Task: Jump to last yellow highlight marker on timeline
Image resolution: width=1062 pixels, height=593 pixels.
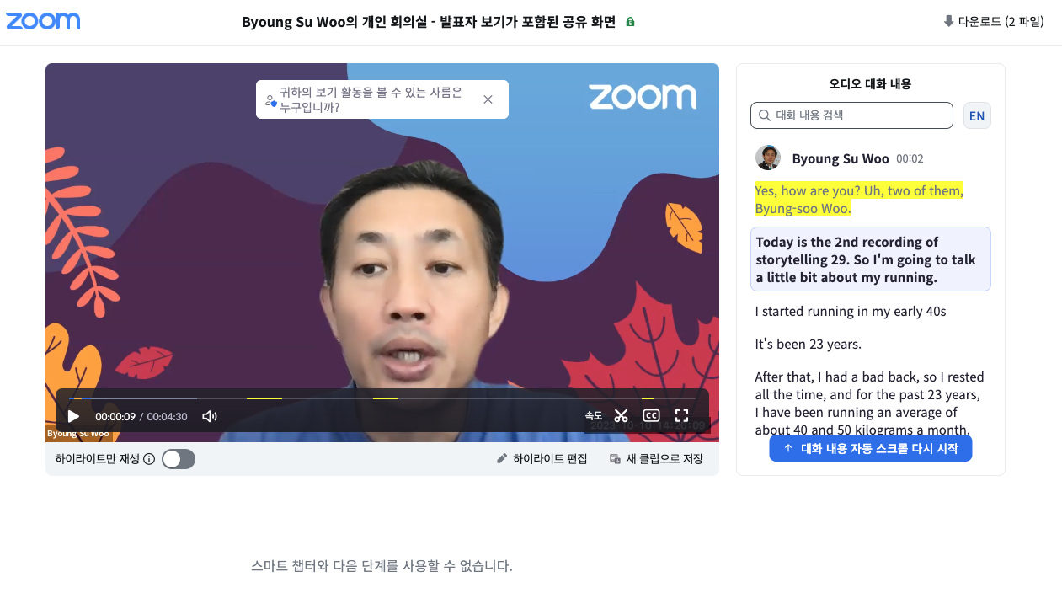Action: pos(648,398)
